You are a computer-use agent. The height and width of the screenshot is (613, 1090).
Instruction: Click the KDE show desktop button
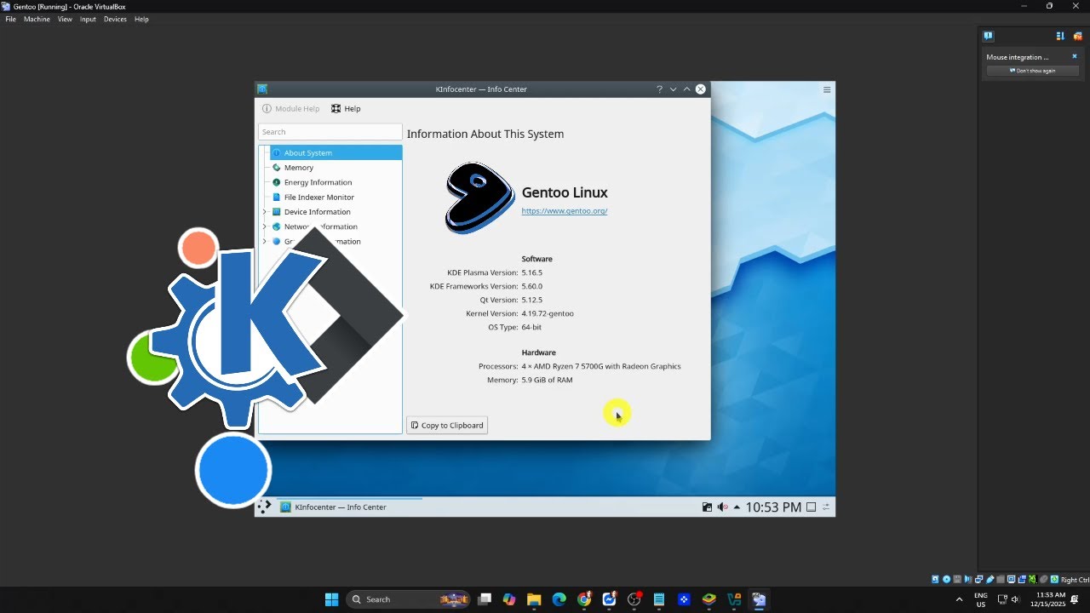point(812,507)
